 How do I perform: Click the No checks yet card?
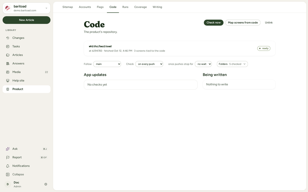[x=141, y=85]
